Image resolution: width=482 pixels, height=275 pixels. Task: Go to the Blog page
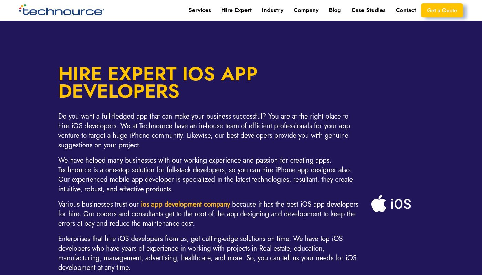(335, 10)
